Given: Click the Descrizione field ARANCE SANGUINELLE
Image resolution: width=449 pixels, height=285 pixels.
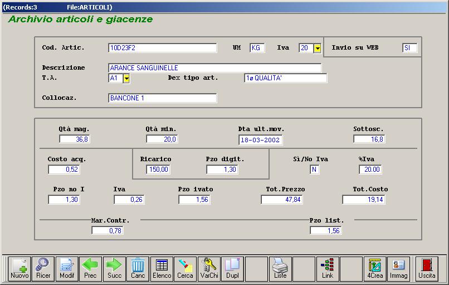Looking at the screenshot, I should pyautogui.click(x=215, y=68).
